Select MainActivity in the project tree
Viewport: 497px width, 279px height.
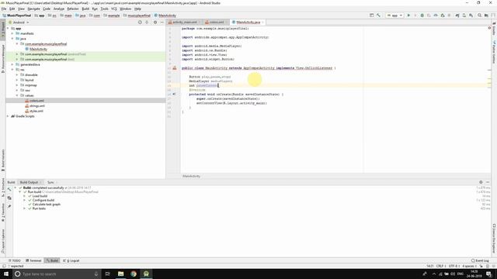[38, 49]
